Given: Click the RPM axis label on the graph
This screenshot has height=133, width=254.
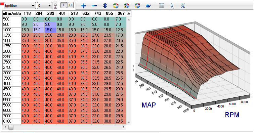Looking at the screenshot, I should pyautogui.click(x=232, y=115).
